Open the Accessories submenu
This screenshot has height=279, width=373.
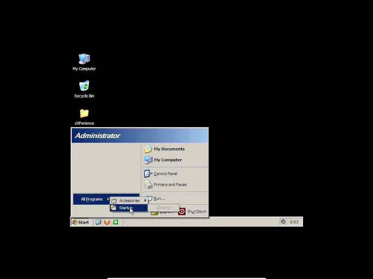(x=129, y=201)
